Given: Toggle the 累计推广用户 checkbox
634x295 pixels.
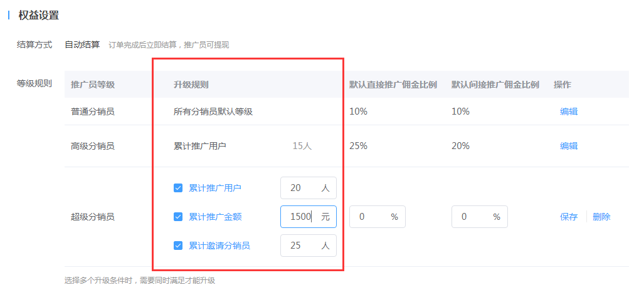Looking at the screenshot, I should click(178, 188).
